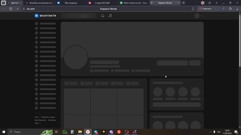Open Windows Task View
This screenshot has width=241, height=135.
point(56,132)
